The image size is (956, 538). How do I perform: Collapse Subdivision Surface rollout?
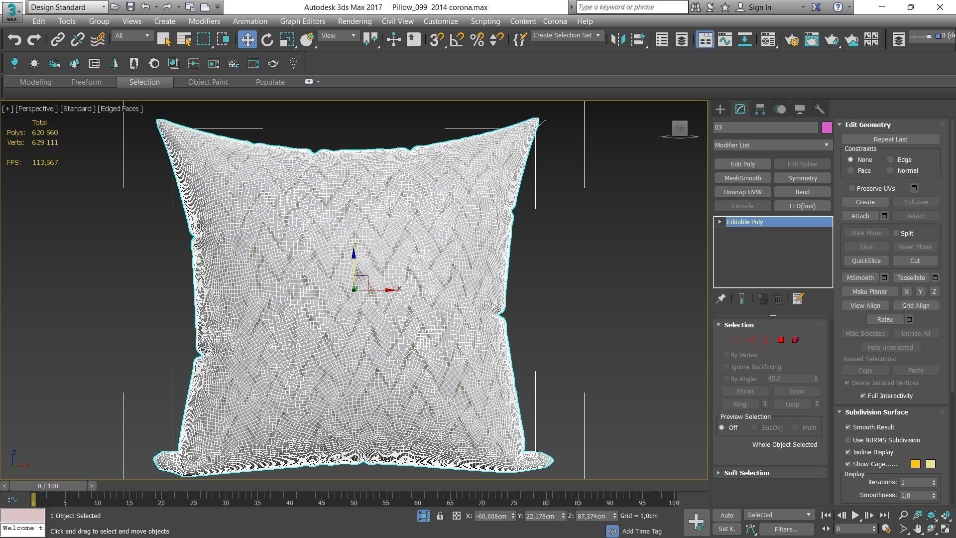click(839, 412)
